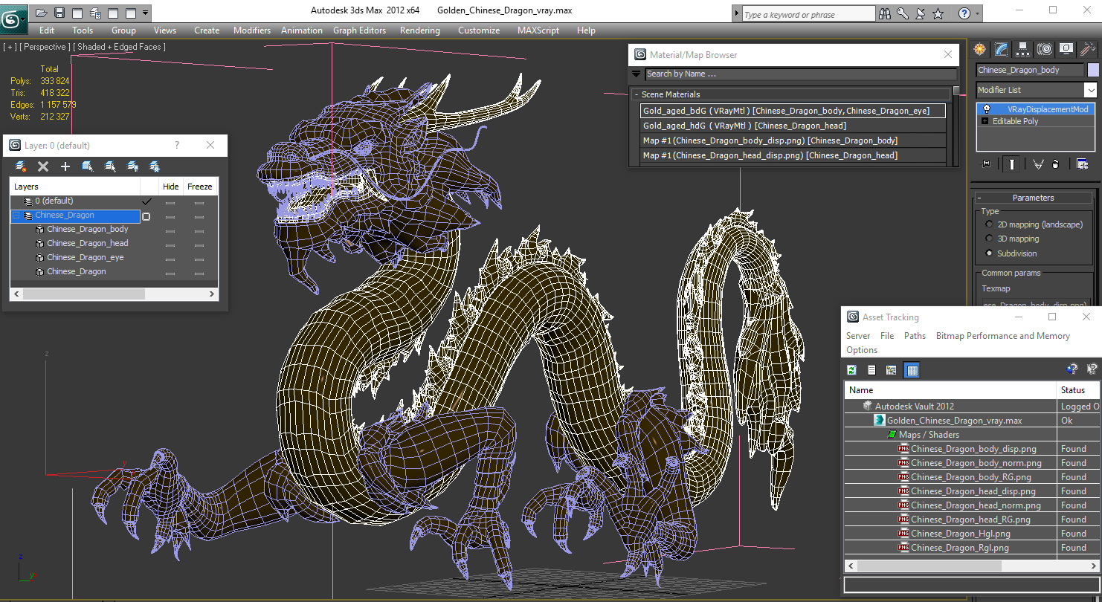
Task: Open the MAXScript menu
Action: (x=538, y=30)
